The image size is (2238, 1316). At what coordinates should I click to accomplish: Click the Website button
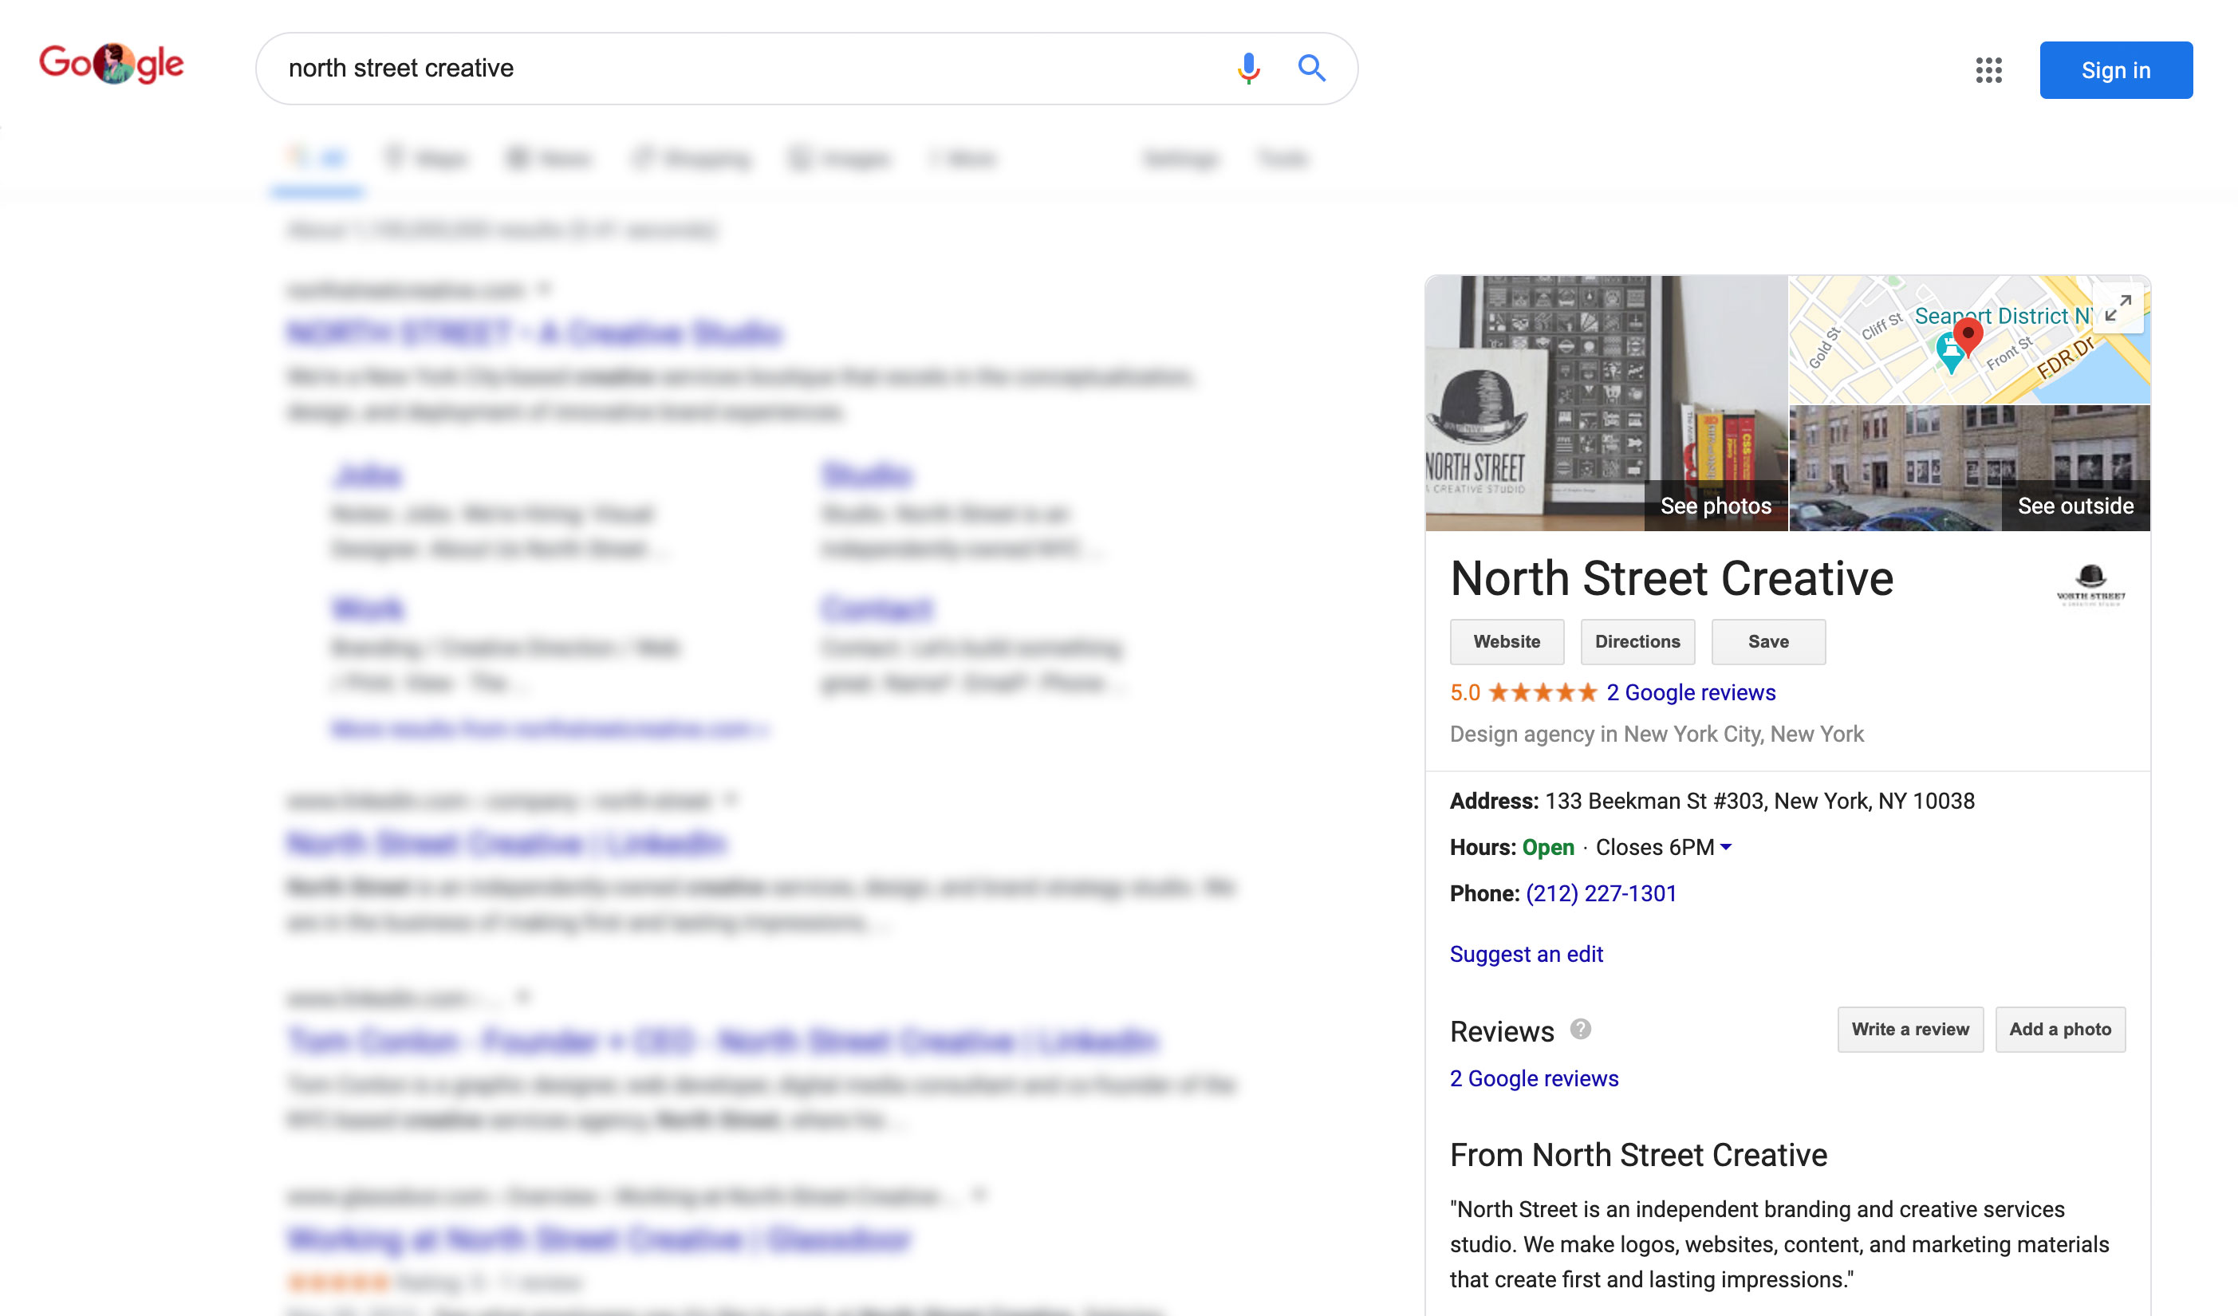(x=1506, y=641)
